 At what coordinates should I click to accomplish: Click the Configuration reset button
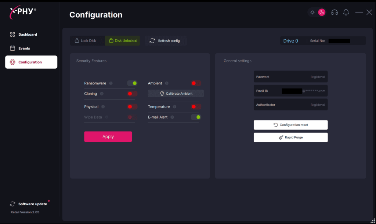290,125
